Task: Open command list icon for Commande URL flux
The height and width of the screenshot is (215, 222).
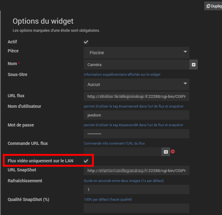Action: (x=166, y=152)
